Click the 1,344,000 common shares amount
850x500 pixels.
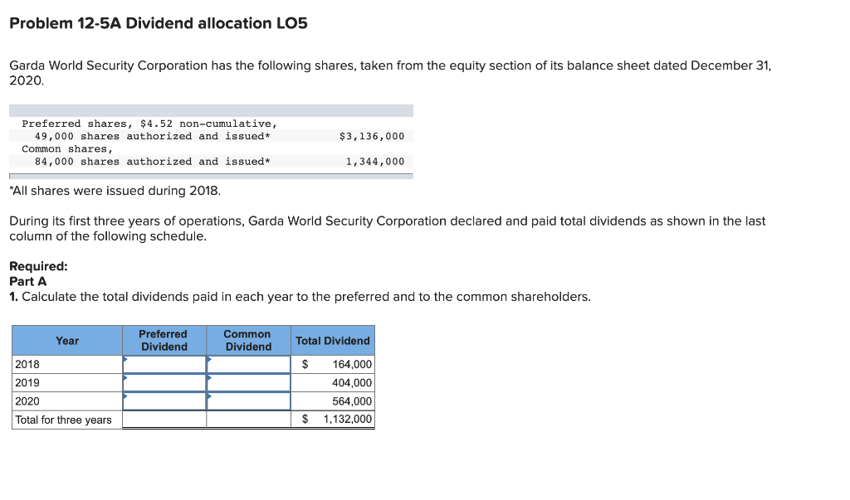tap(375, 162)
